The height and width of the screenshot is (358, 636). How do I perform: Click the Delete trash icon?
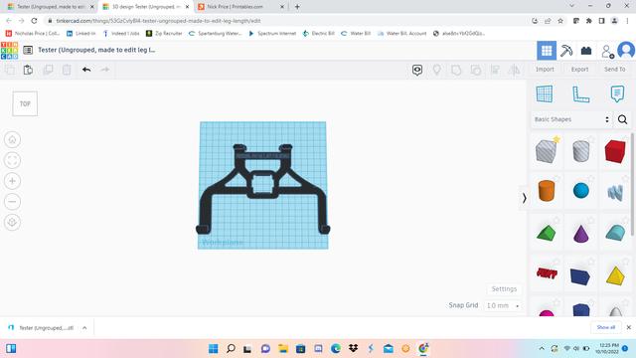click(67, 70)
